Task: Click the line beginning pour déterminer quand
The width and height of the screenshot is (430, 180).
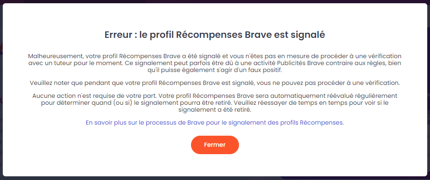Action: click(x=215, y=103)
